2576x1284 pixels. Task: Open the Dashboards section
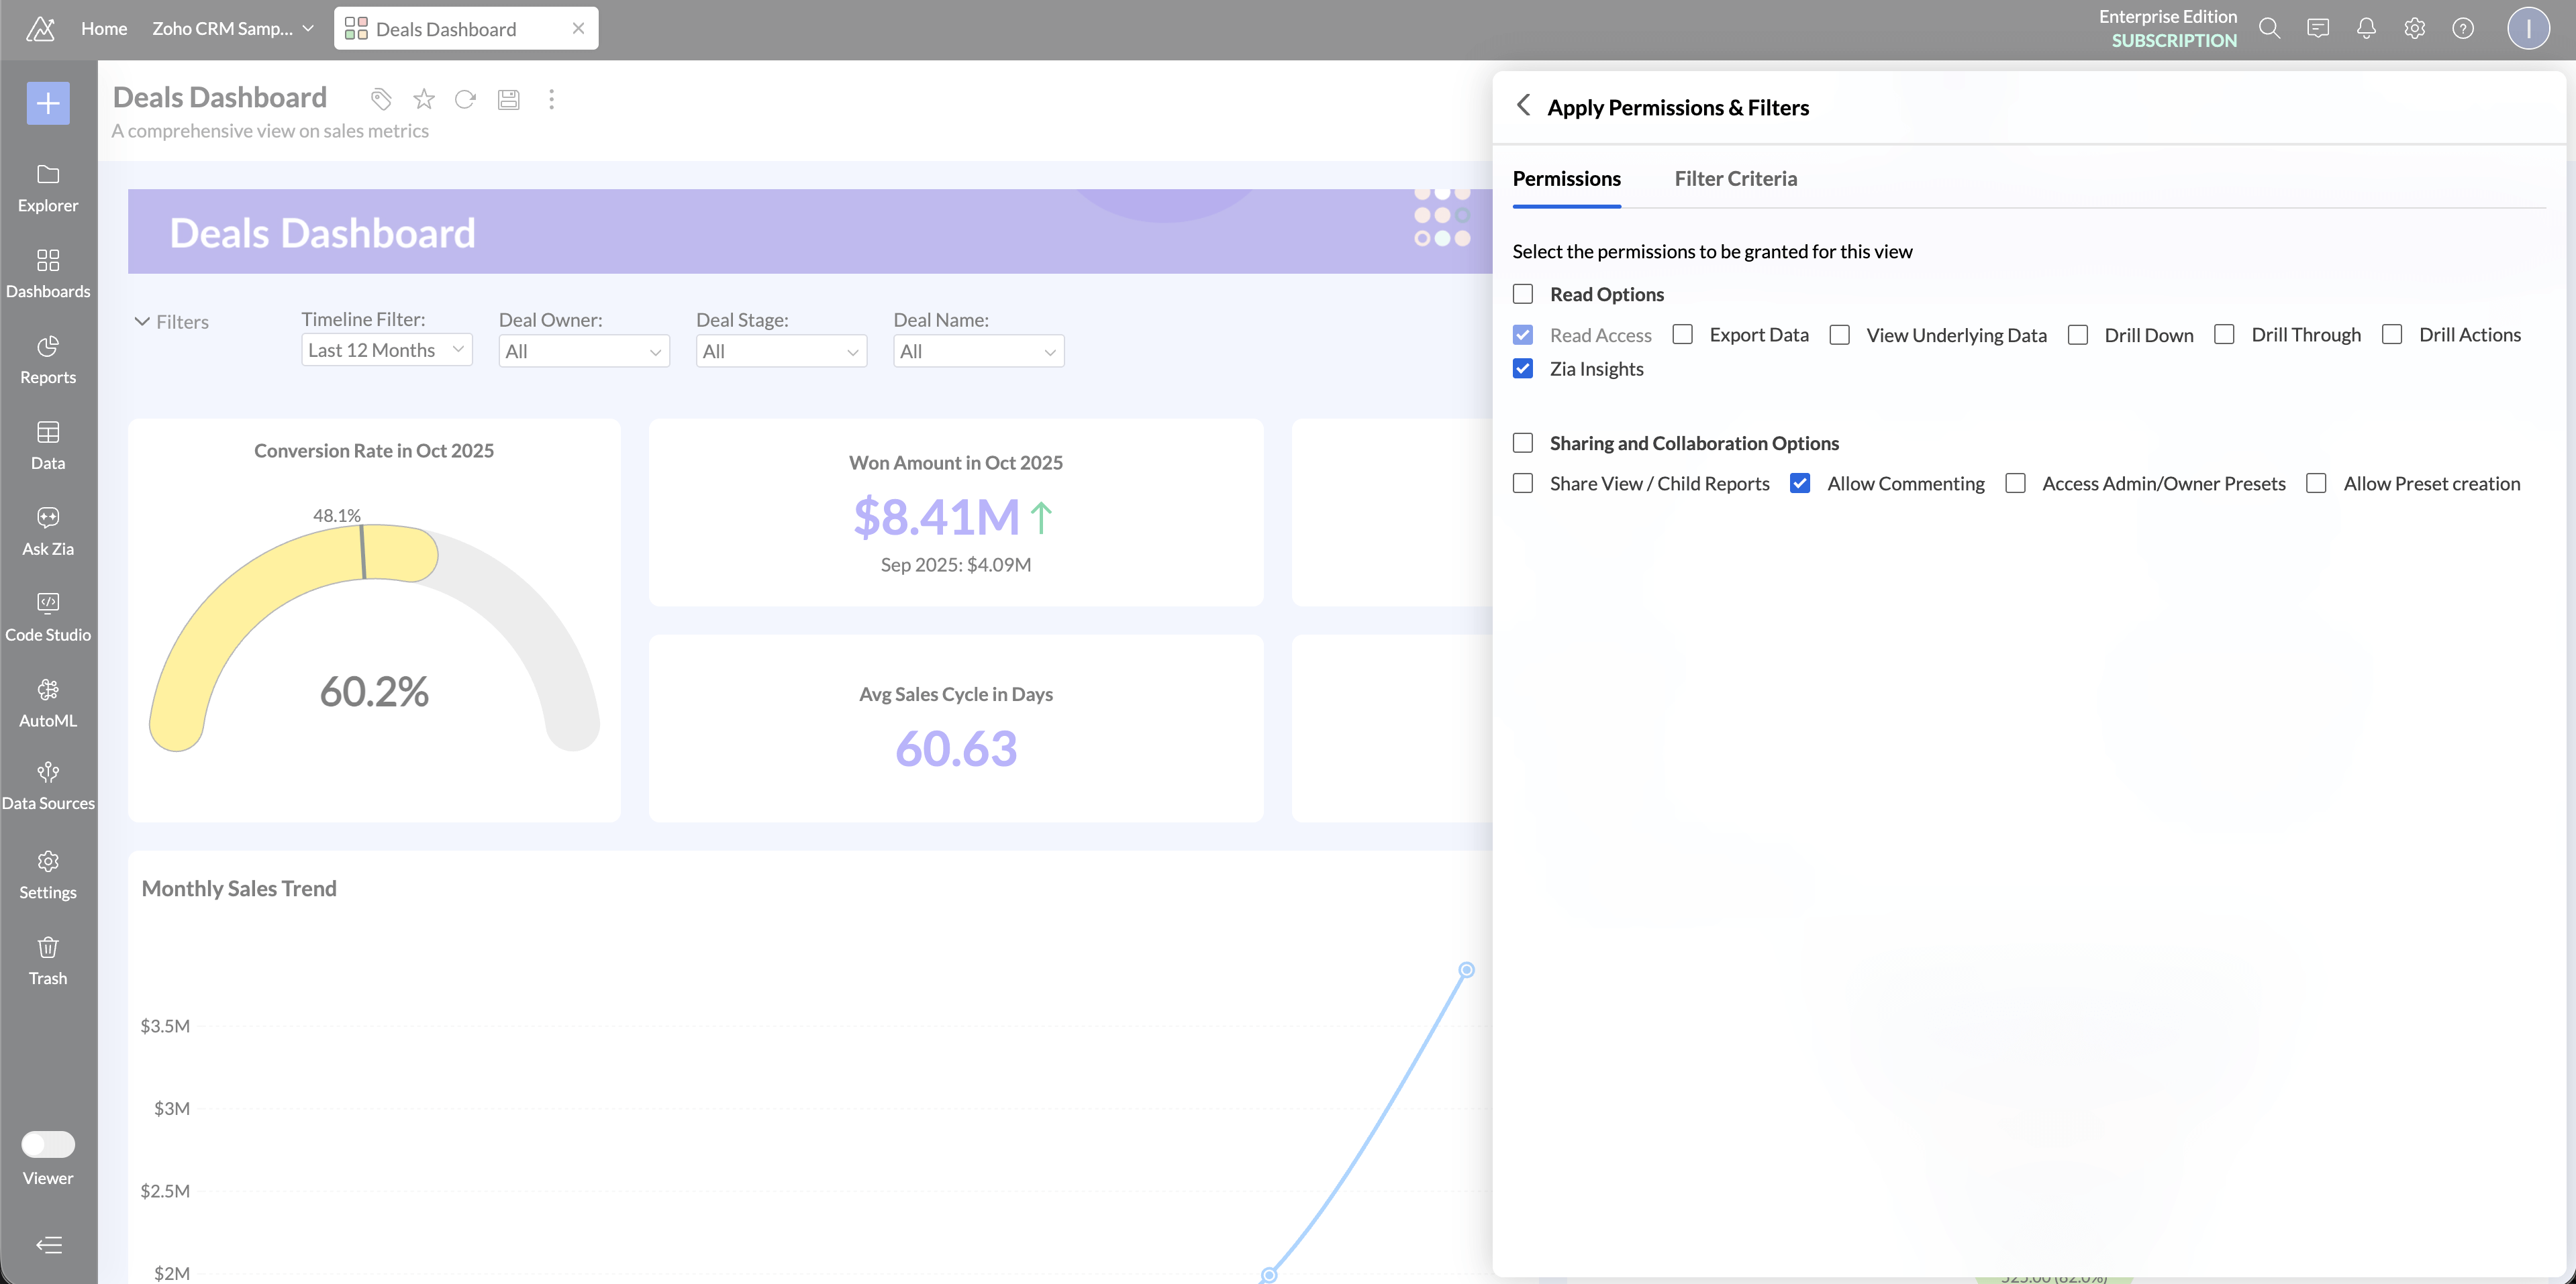point(47,272)
